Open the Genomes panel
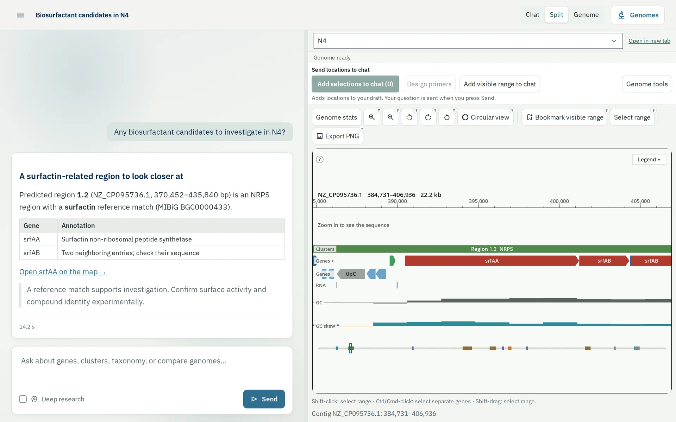This screenshot has width=676, height=422. click(638, 15)
